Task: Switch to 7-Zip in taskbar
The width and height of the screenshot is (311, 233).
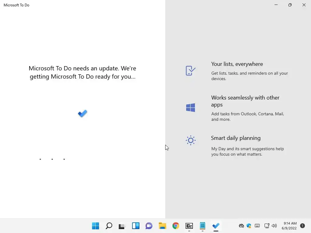Action: [x=189, y=226]
